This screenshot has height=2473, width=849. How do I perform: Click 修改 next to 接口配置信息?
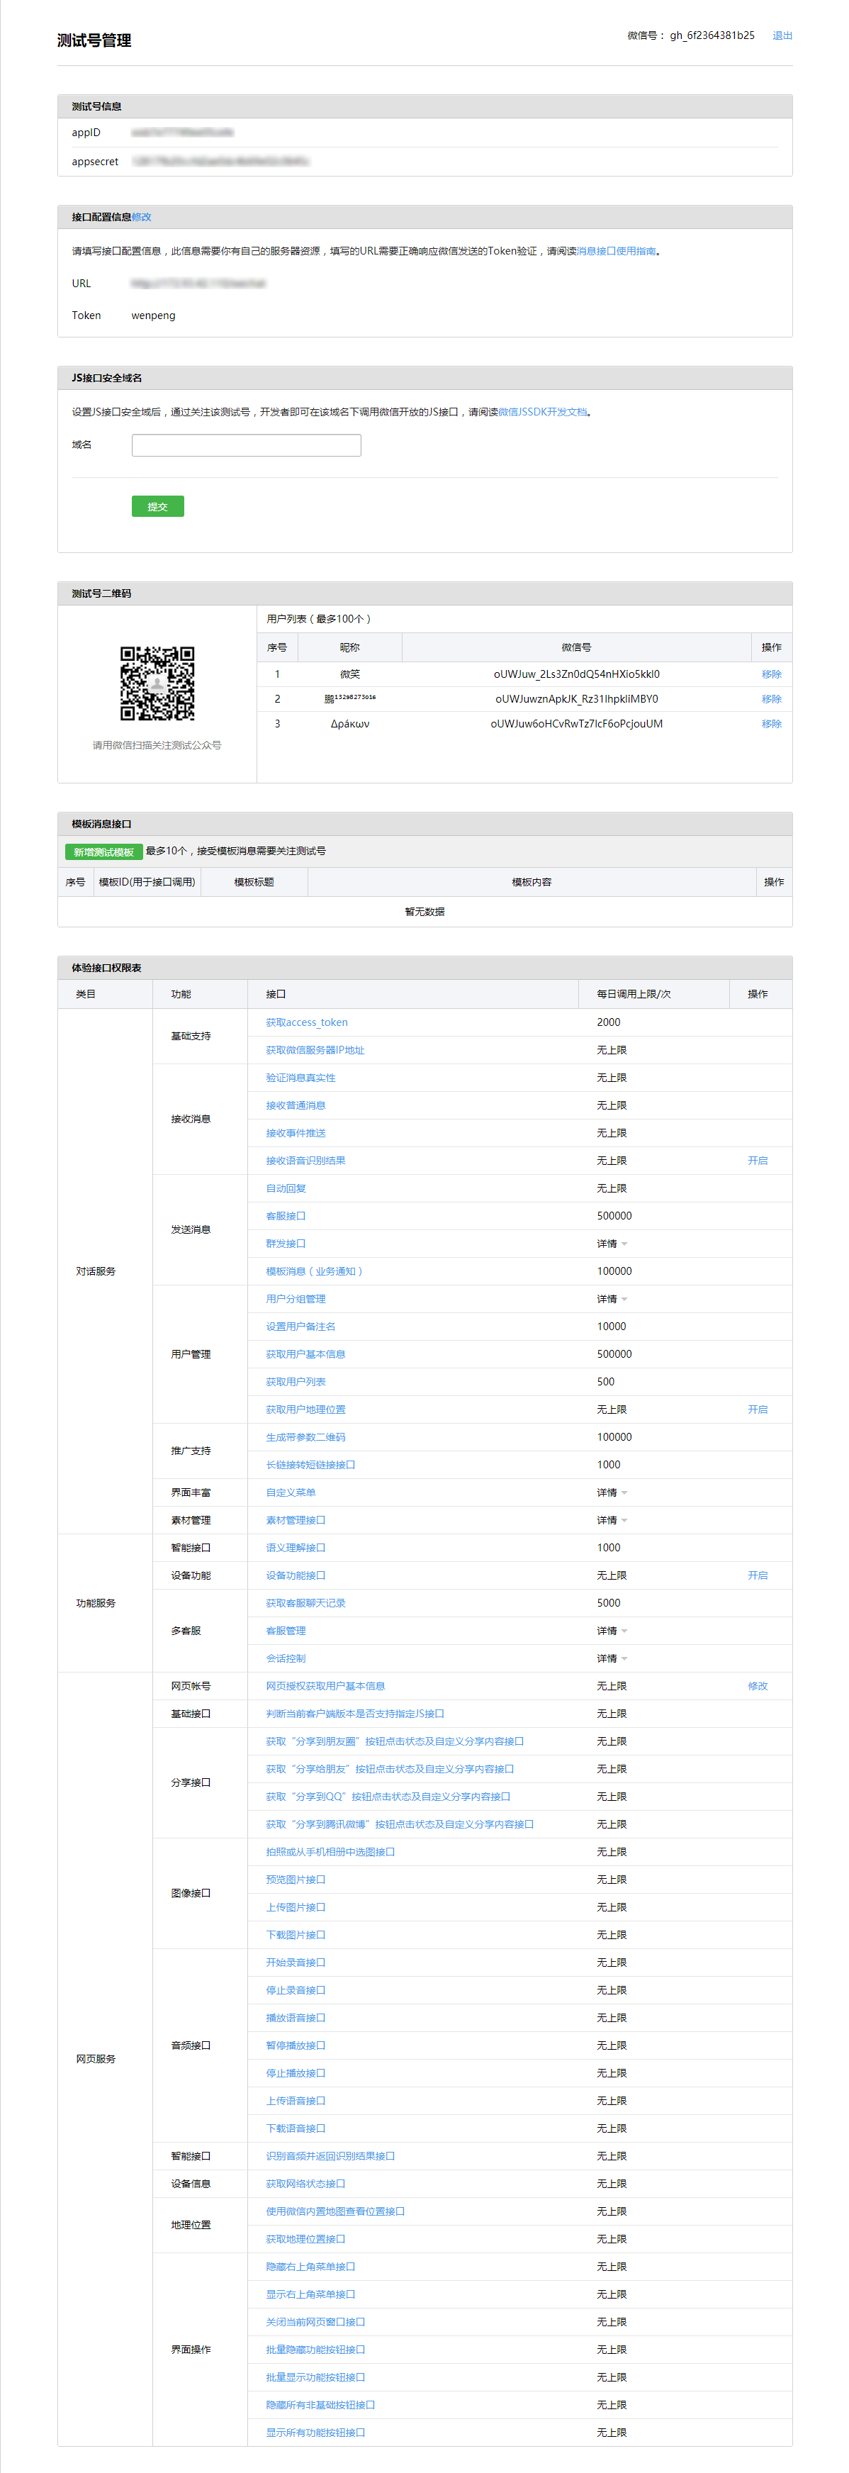pos(142,217)
